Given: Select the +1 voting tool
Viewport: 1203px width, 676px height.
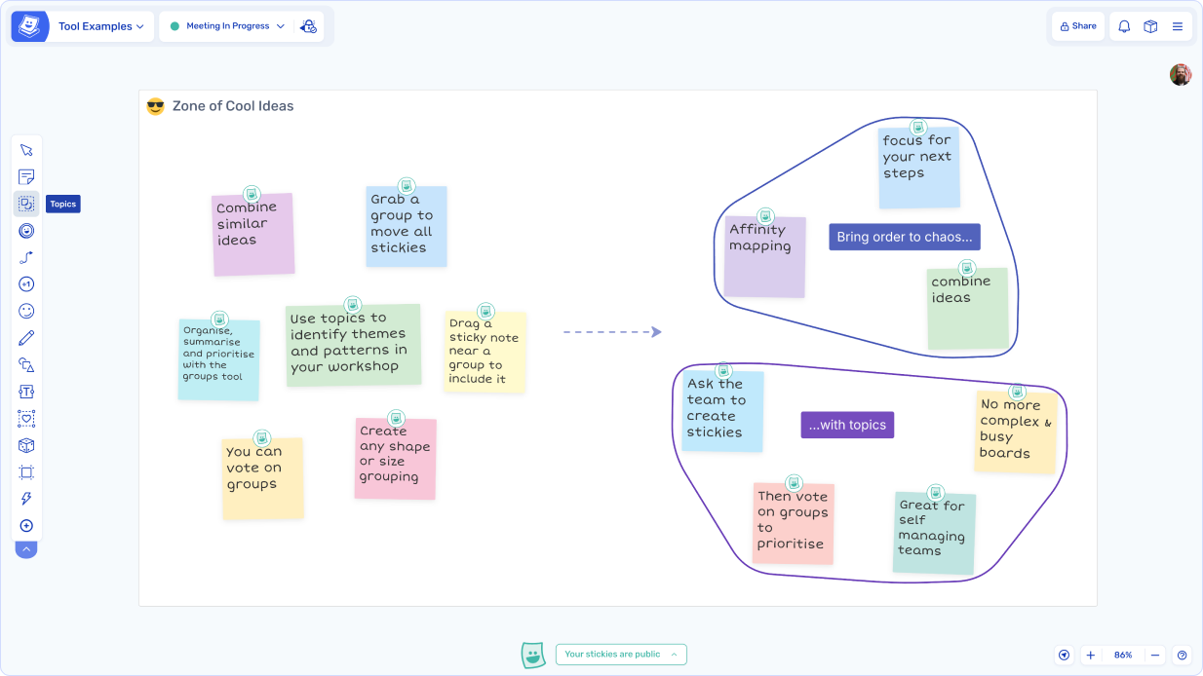Looking at the screenshot, I should tap(26, 284).
